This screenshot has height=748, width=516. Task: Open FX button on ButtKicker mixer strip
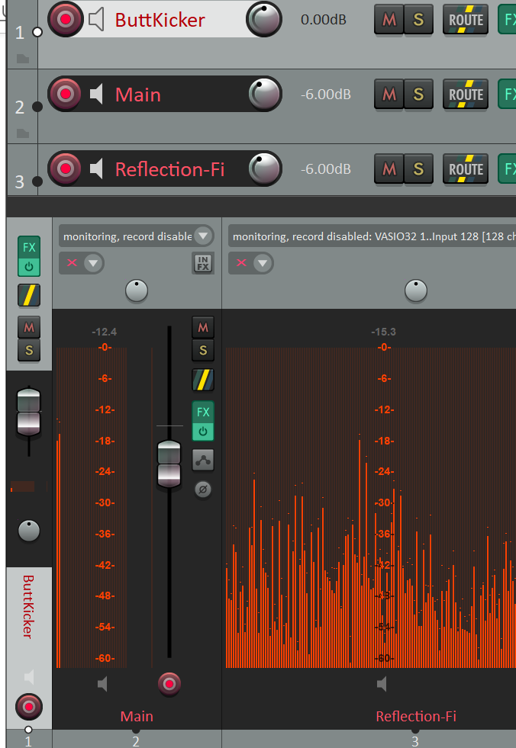pos(29,247)
